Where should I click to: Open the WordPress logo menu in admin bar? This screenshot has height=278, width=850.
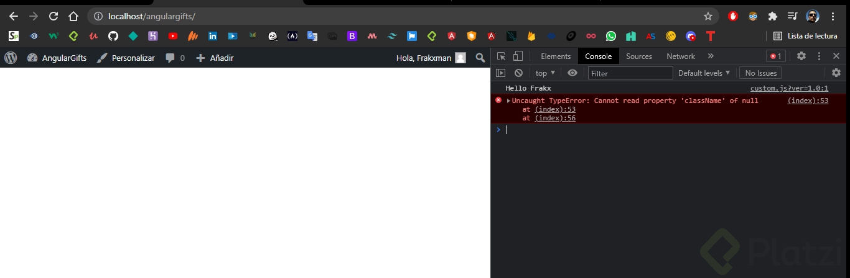coord(11,58)
